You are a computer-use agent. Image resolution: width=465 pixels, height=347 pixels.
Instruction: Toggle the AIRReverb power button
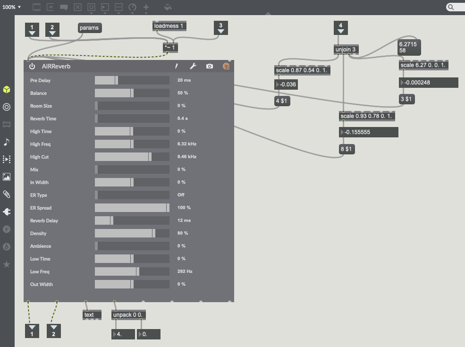[32, 67]
